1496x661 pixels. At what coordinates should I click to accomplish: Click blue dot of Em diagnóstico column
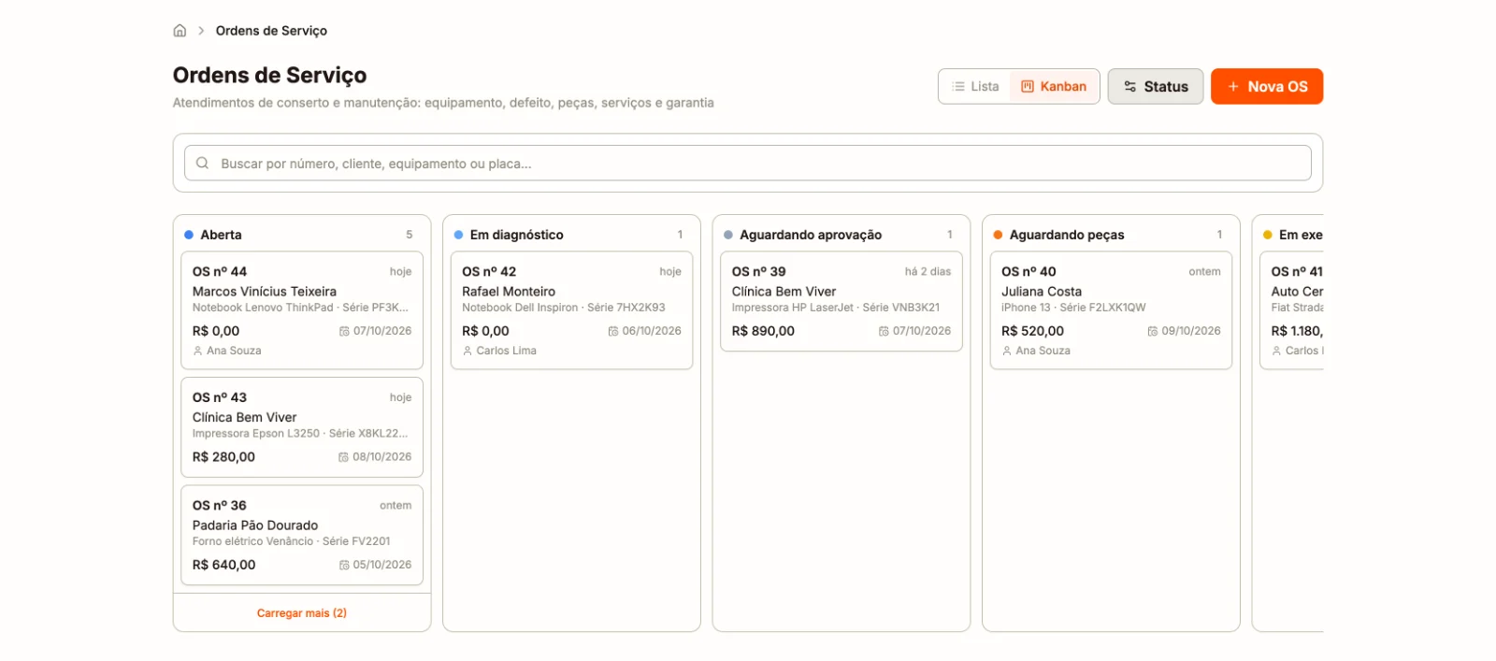(x=458, y=235)
